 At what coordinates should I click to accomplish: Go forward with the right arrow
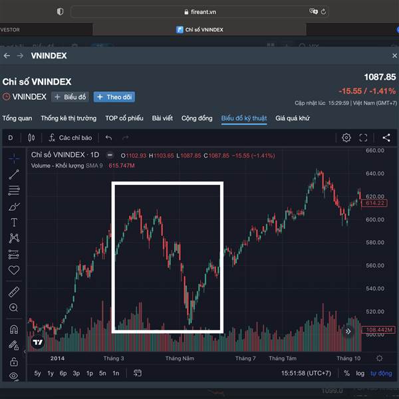tap(20, 55)
